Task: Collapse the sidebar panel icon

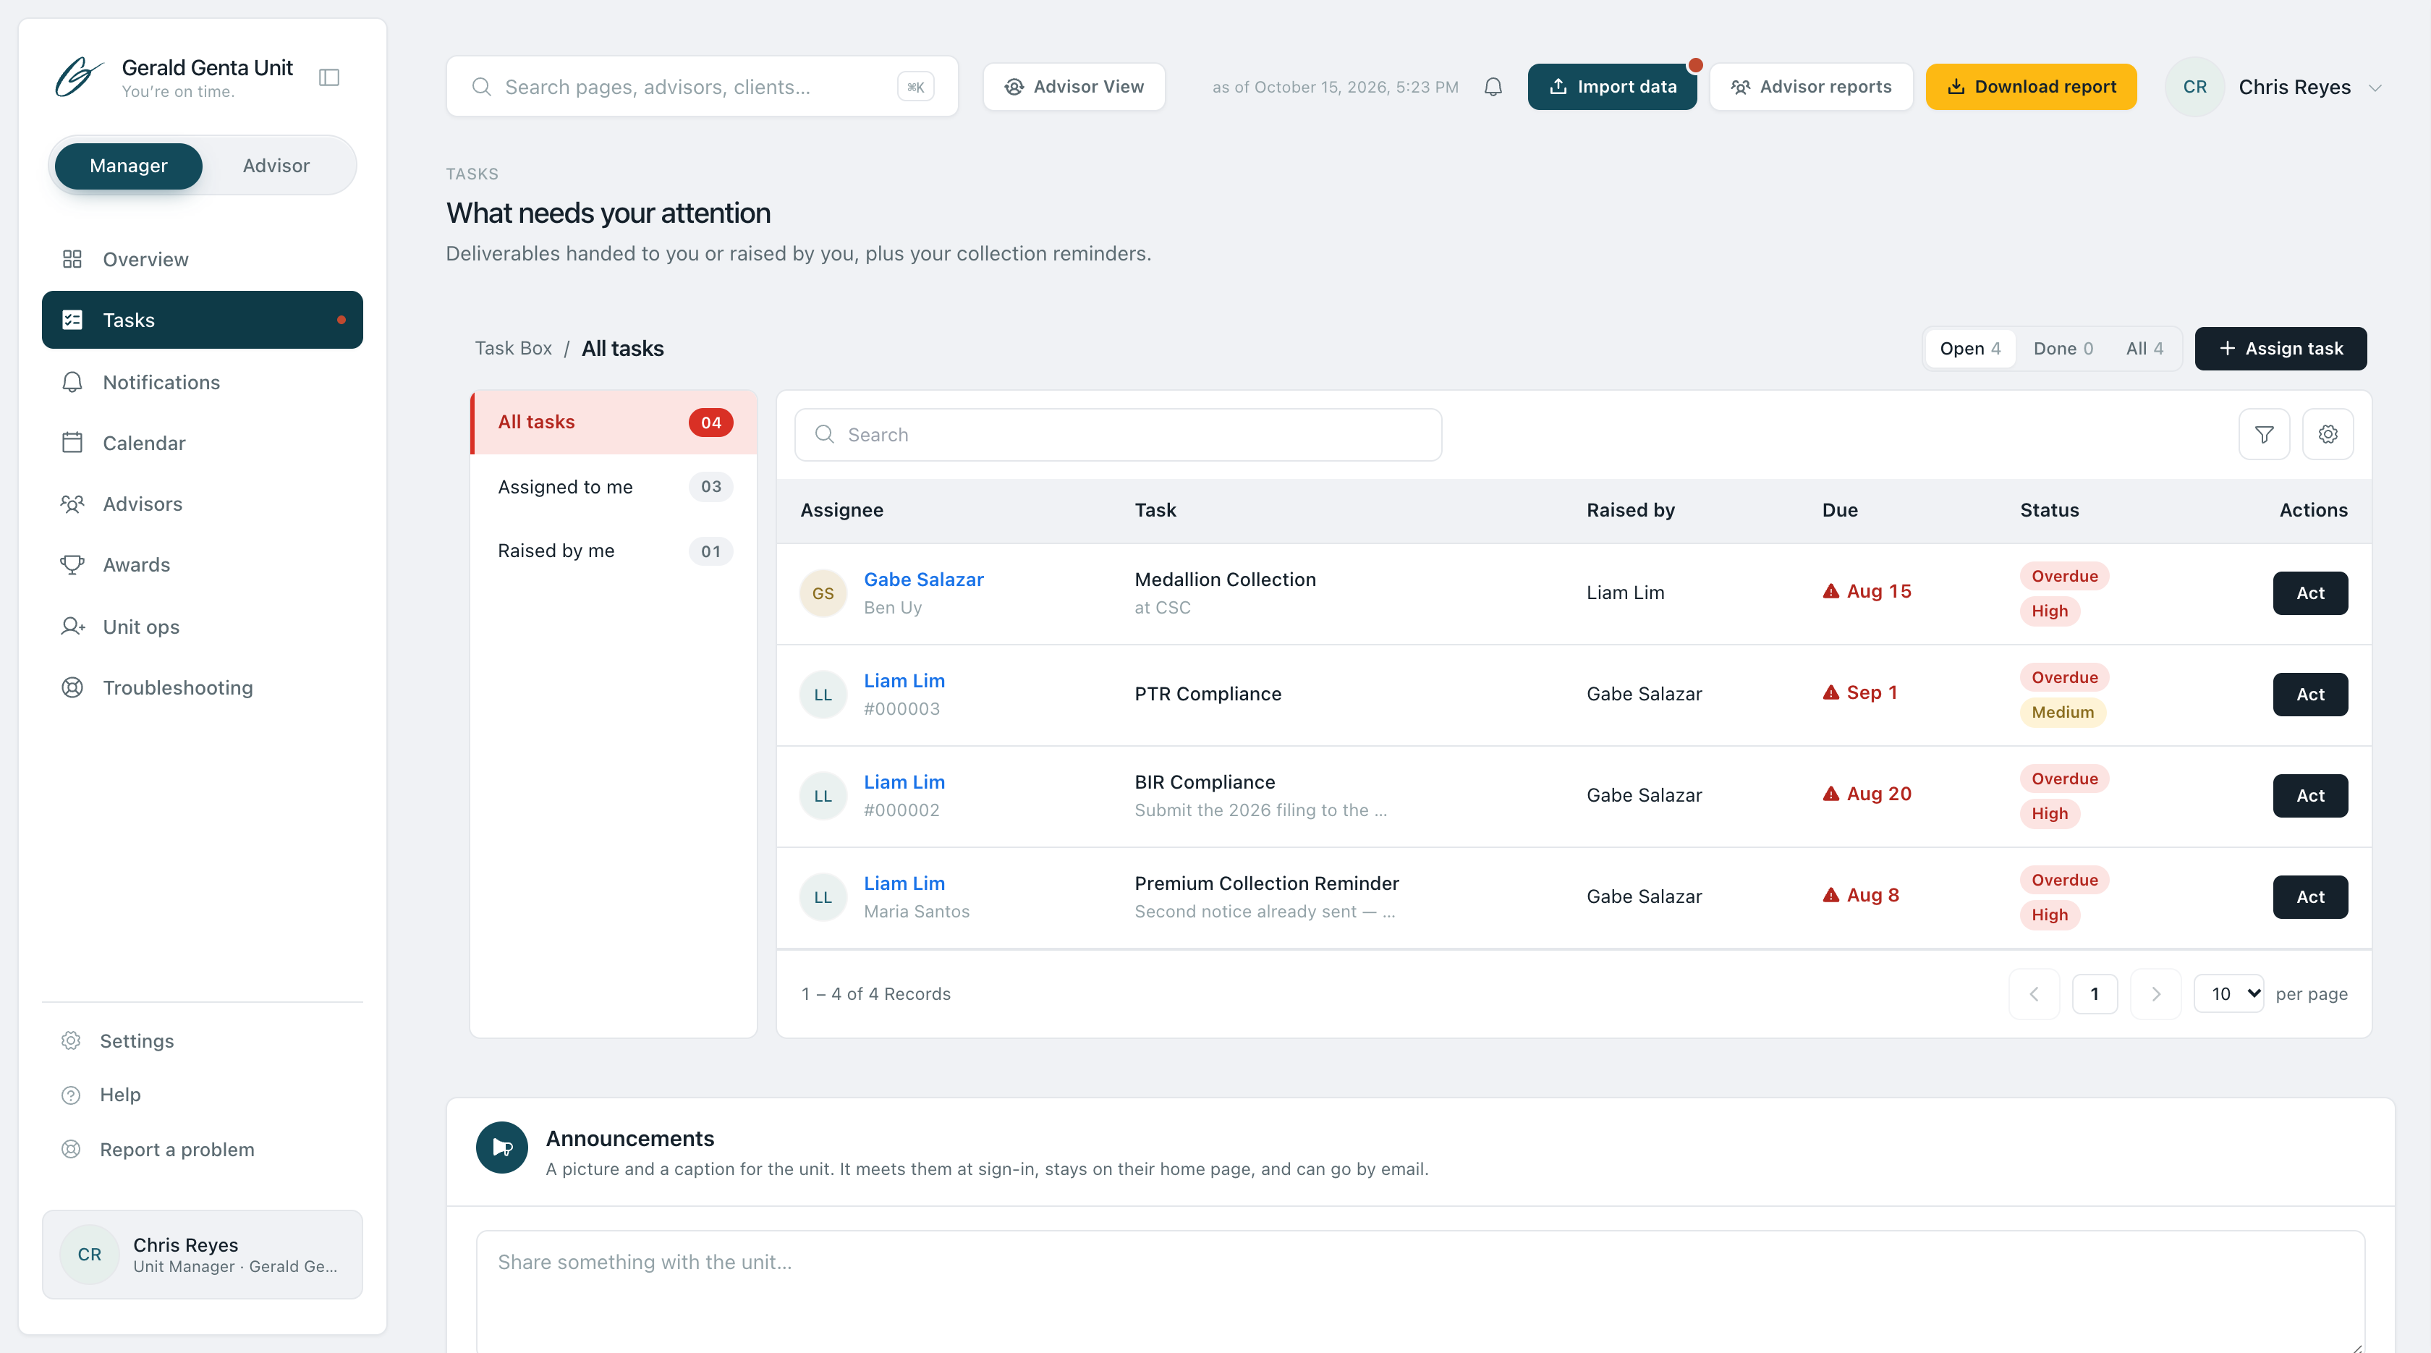Action: coord(329,77)
